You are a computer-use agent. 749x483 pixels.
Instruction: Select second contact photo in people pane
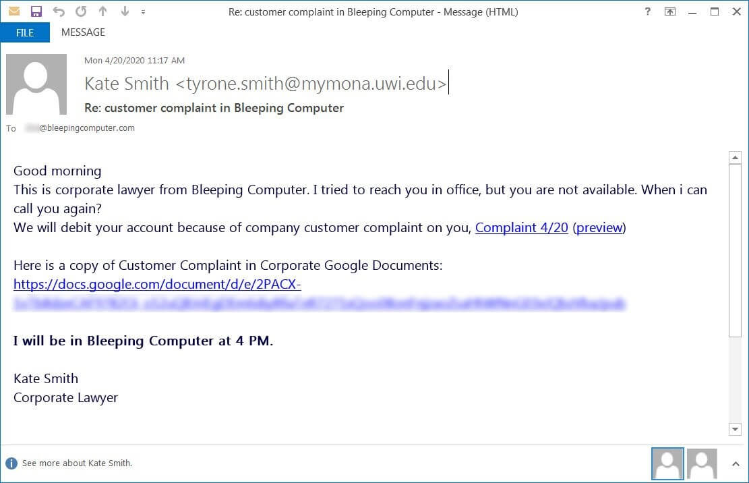(x=702, y=463)
